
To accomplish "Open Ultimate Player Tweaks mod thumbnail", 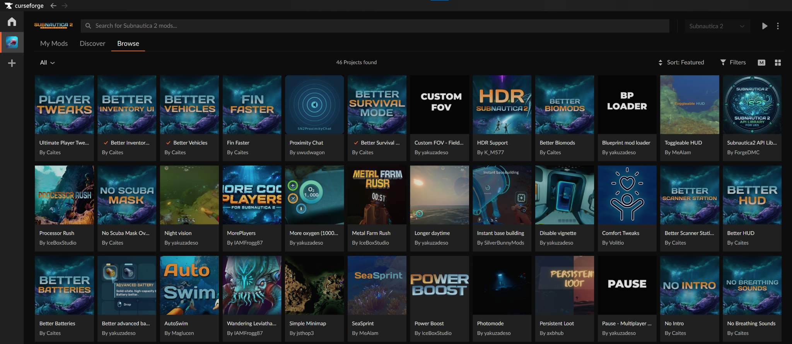I will pyautogui.click(x=64, y=105).
